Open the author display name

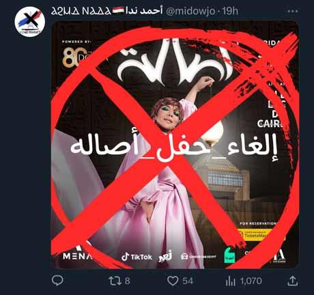(x=107, y=11)
